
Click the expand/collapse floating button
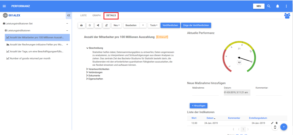click(275, 127)
